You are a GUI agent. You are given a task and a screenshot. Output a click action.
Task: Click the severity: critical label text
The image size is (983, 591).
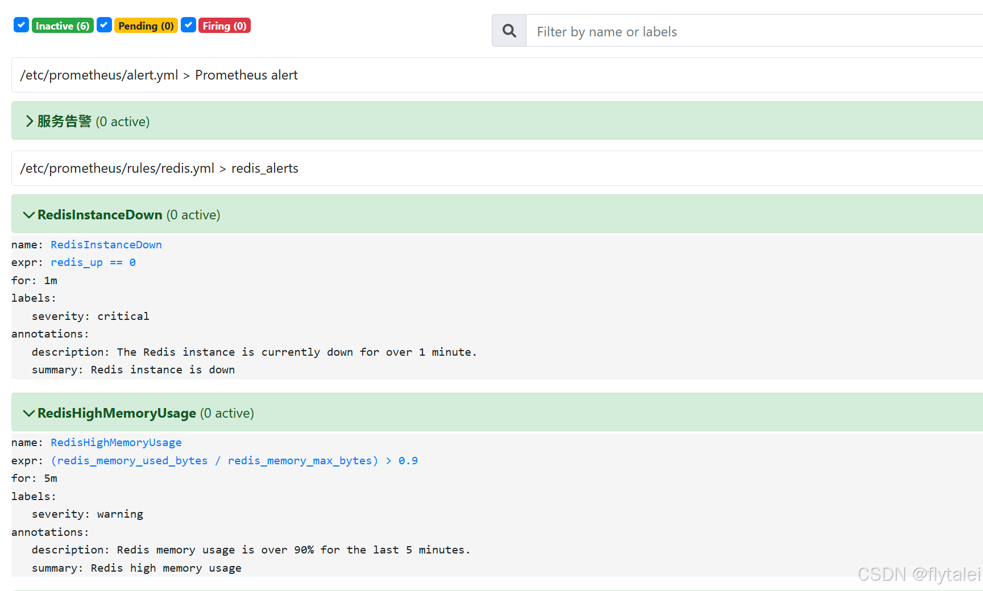pyautogui.click(x=90, y=316)
